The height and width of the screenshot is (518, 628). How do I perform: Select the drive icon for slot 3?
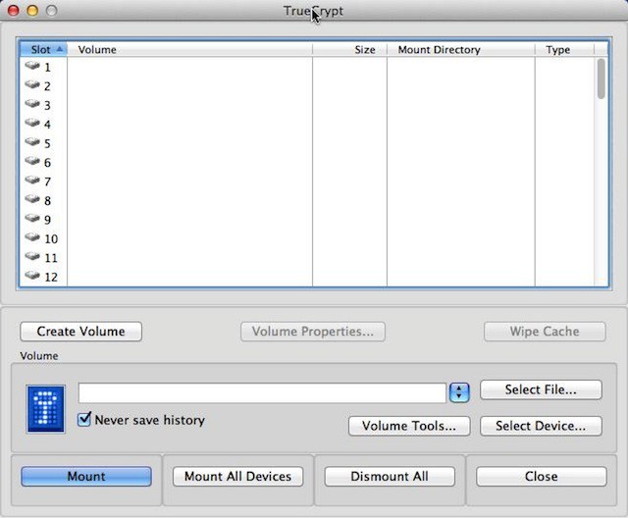pyautogui.click(x=32, y=105)
